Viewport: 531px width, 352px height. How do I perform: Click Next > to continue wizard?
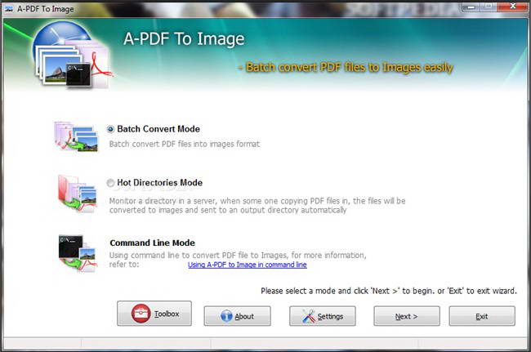click(407, 316)
